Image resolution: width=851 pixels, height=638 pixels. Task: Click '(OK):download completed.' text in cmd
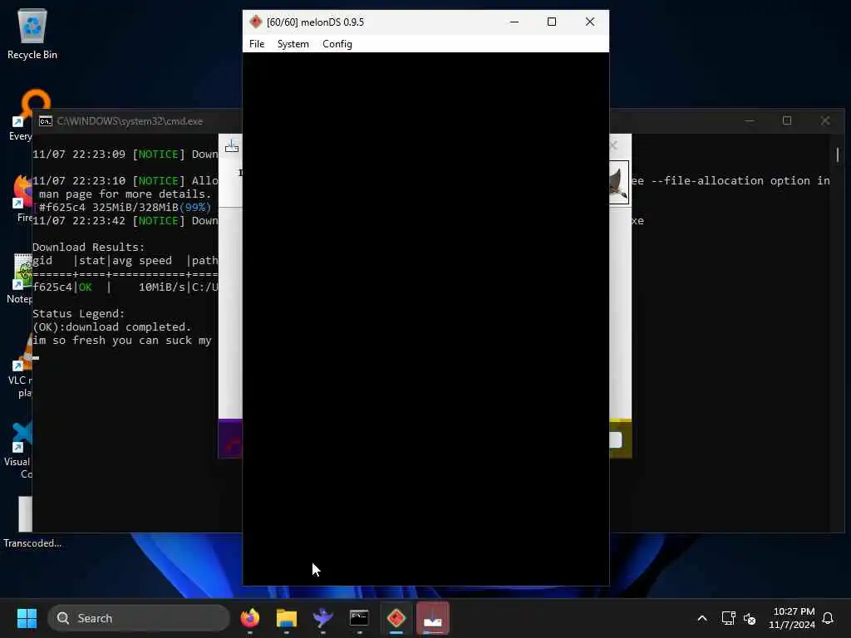[112, 327]
